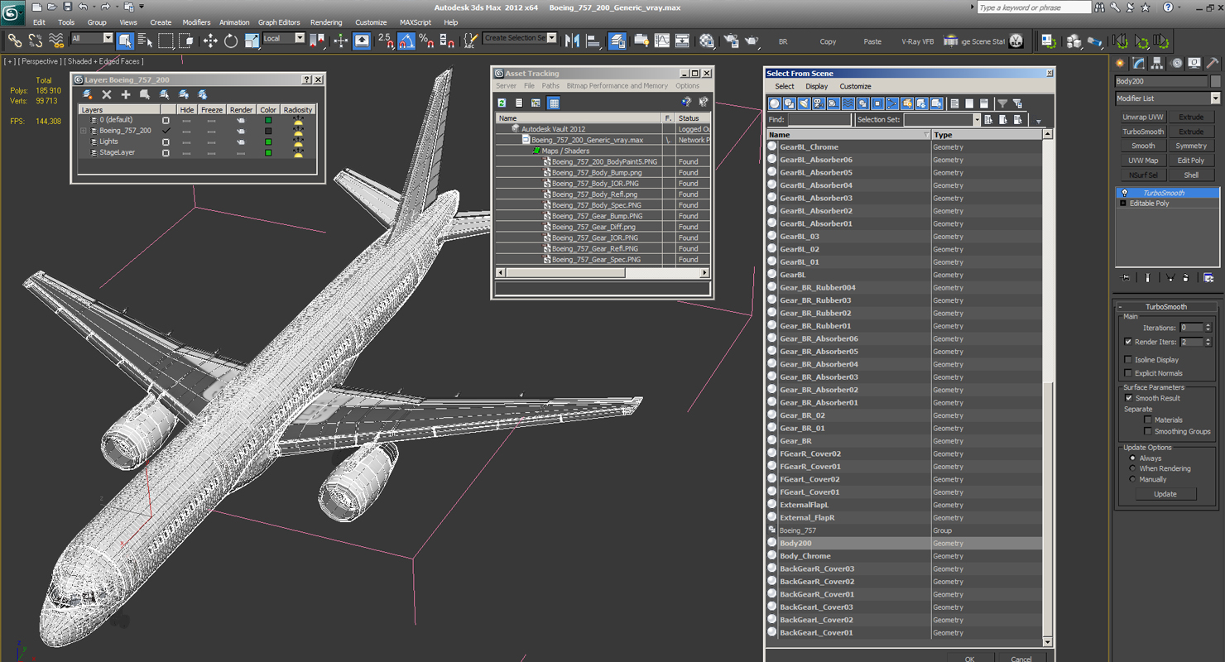This screenshot has width=1225, height=662.
Task: Select the When Rendering radio option
Action: click(x=1132, y=468)
